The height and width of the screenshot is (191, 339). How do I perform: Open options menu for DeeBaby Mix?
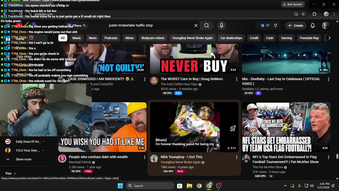click(328, 79)
